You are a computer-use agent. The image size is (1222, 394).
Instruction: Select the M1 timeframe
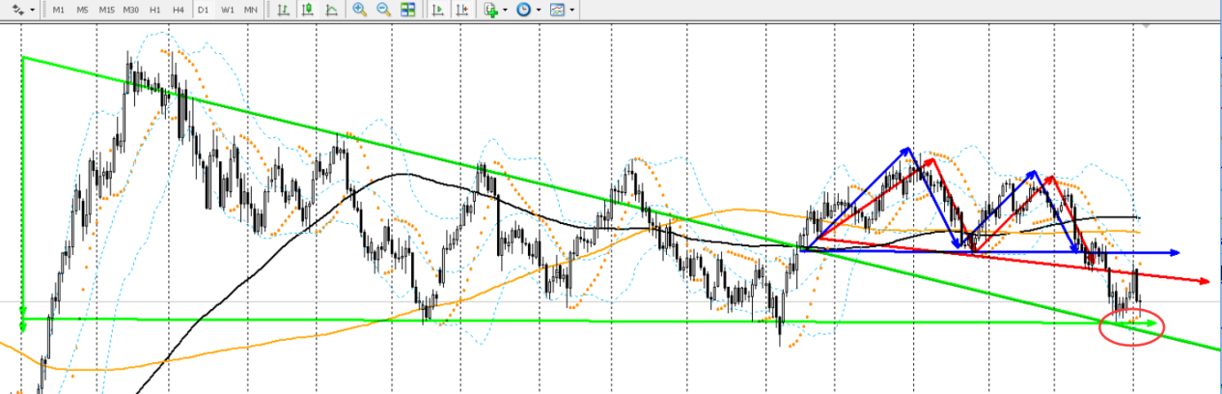59,10
